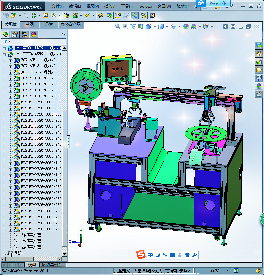The width and height of the screenshot is (264, 275).
Task: Click the Show Hidden Components icon
Action: [x=66, y=15]
